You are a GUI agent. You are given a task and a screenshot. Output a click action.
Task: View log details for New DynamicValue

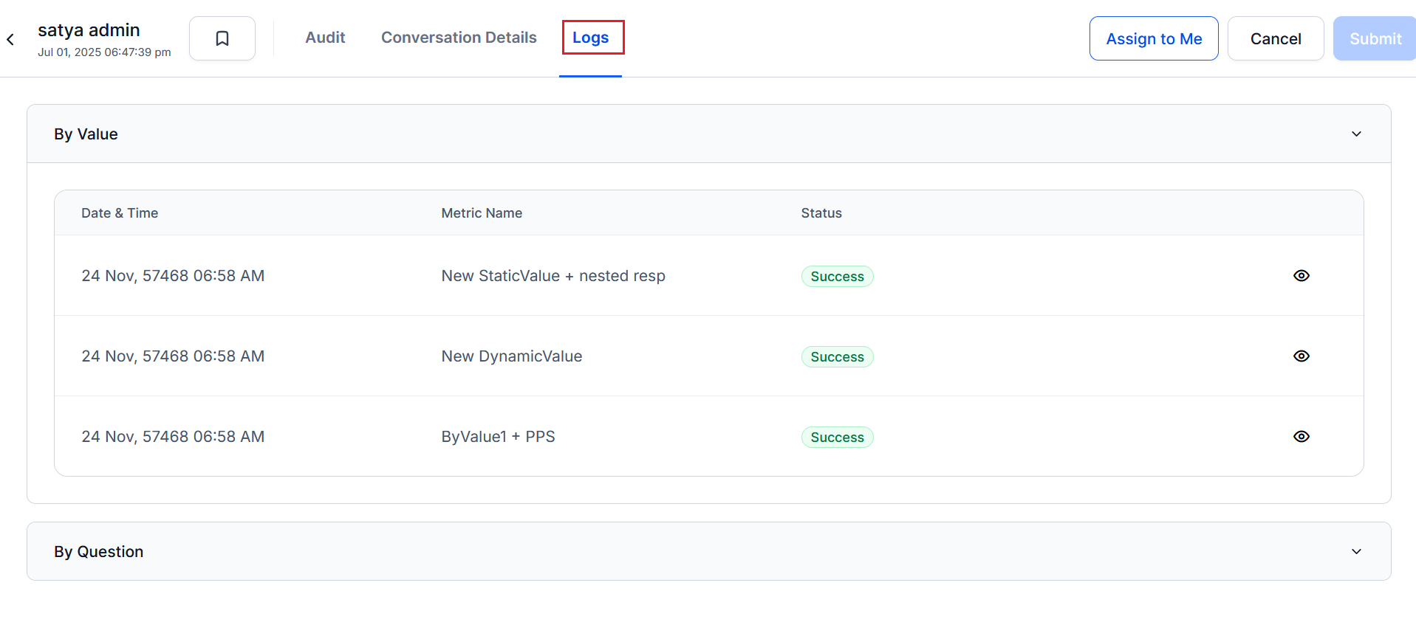tap(1301, 356)
